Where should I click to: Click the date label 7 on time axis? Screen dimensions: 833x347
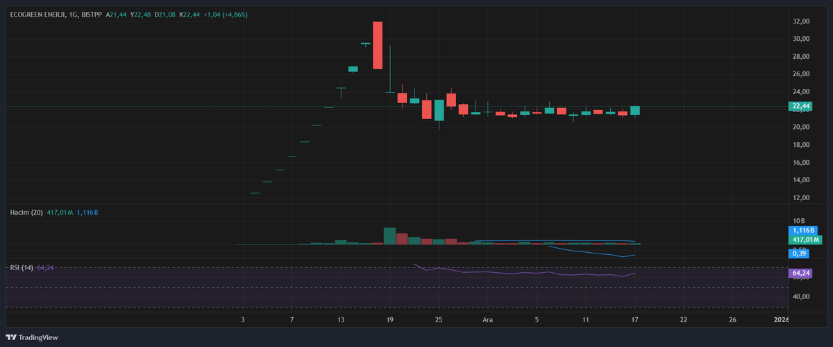(x=292, y=320)
